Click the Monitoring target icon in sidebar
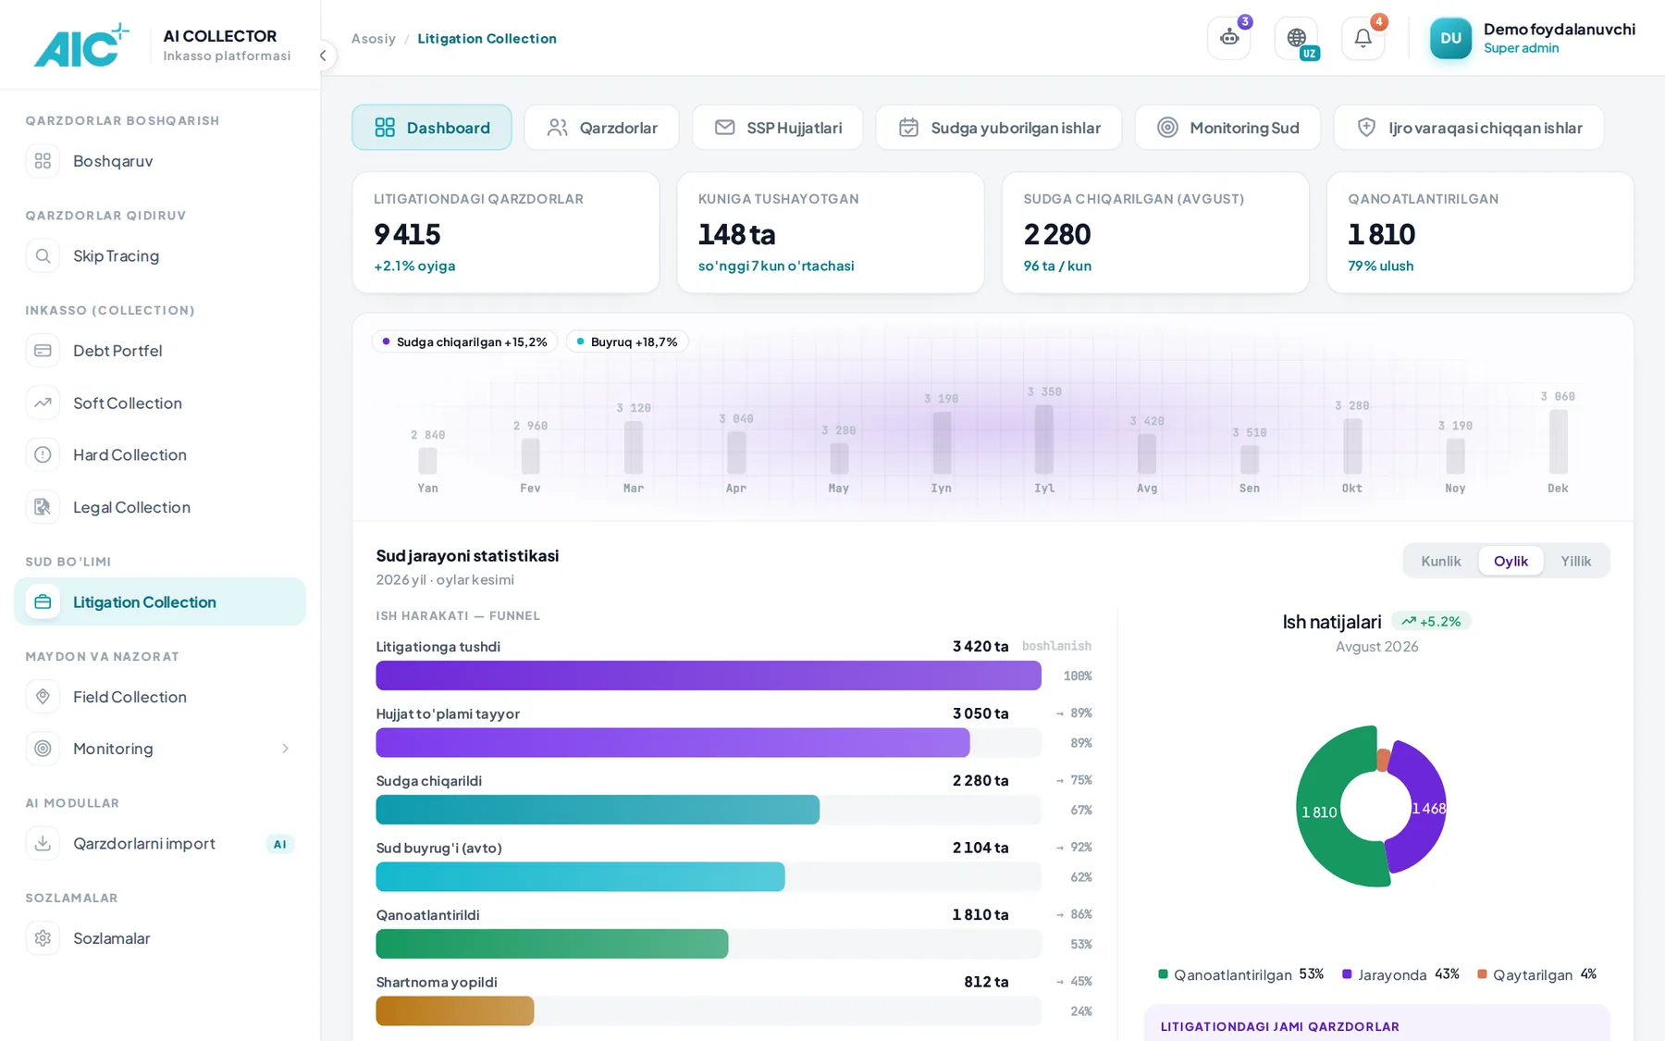 [43, 749]
